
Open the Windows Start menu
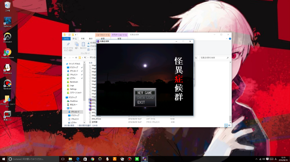coord(3,159)
